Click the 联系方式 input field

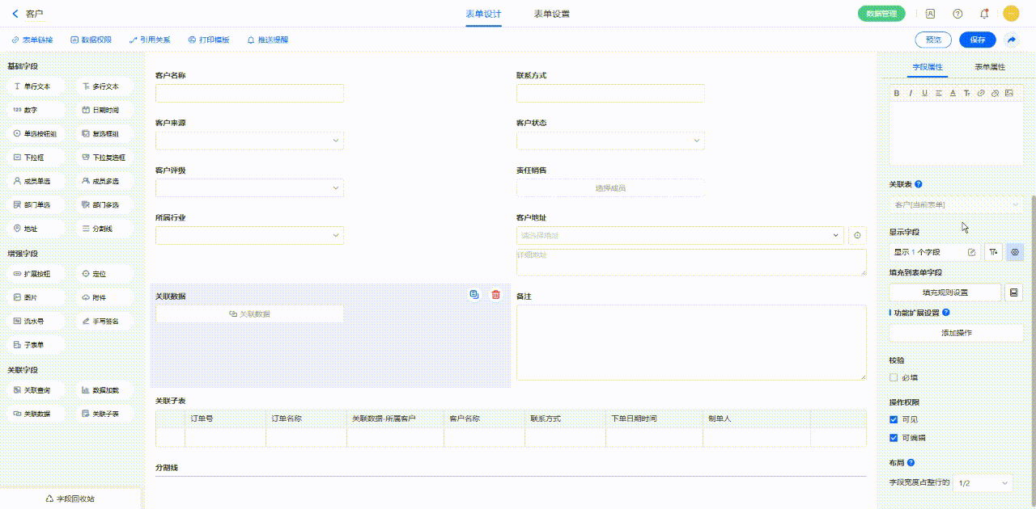(x=610, y=93)
